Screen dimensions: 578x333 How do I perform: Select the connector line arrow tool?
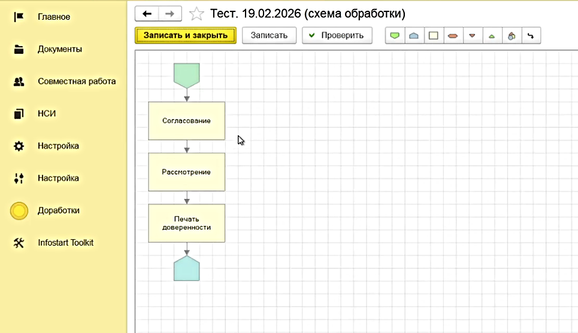click(531, 35)
